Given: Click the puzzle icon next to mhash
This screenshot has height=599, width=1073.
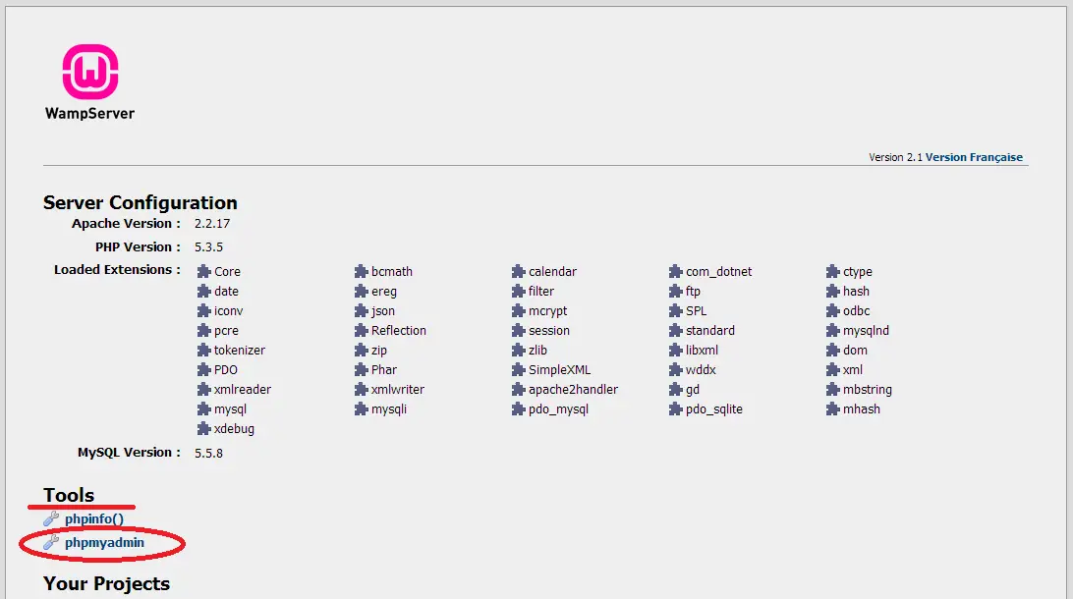Looking at the screenshot, I should click(833, 409).
